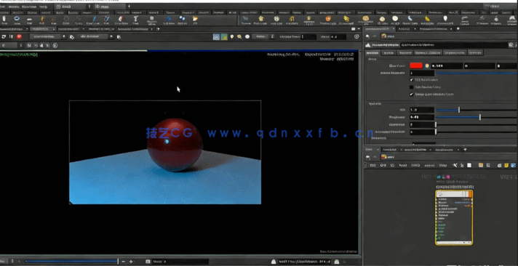Open the Layout menu in the network editor

point(429,165)
